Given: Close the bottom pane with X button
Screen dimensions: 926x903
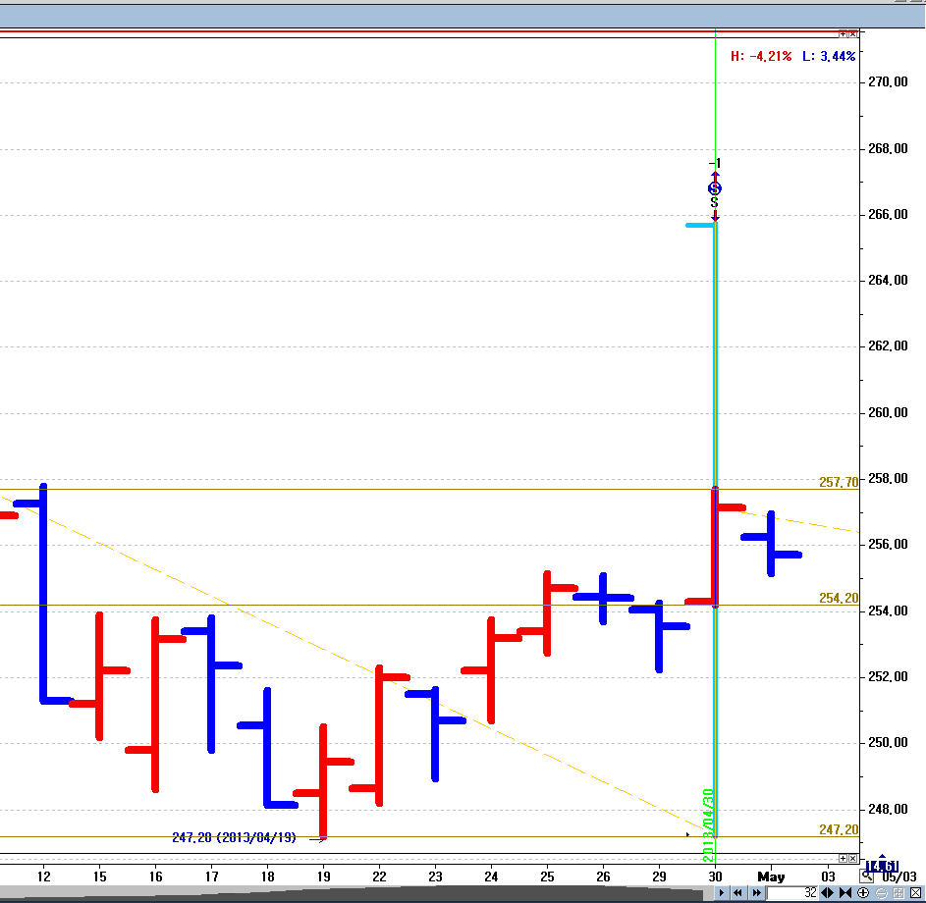Looking at the screenshot, I should [x=852, y=858].
